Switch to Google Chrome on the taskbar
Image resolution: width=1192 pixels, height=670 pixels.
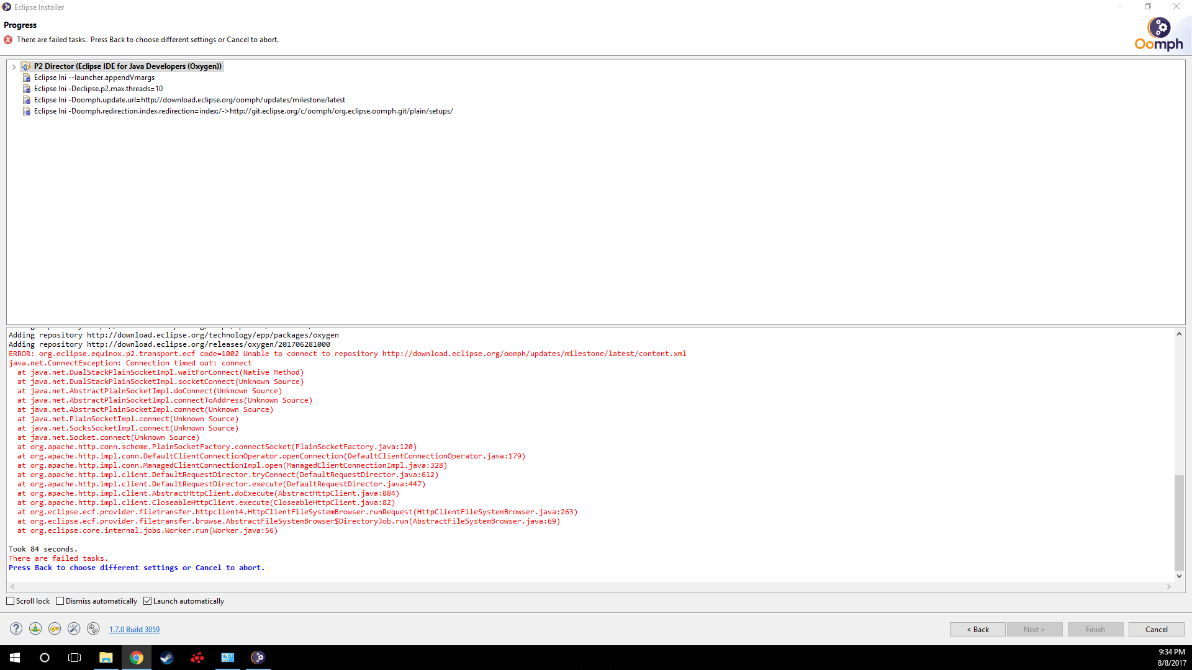(x=137, y=658)
